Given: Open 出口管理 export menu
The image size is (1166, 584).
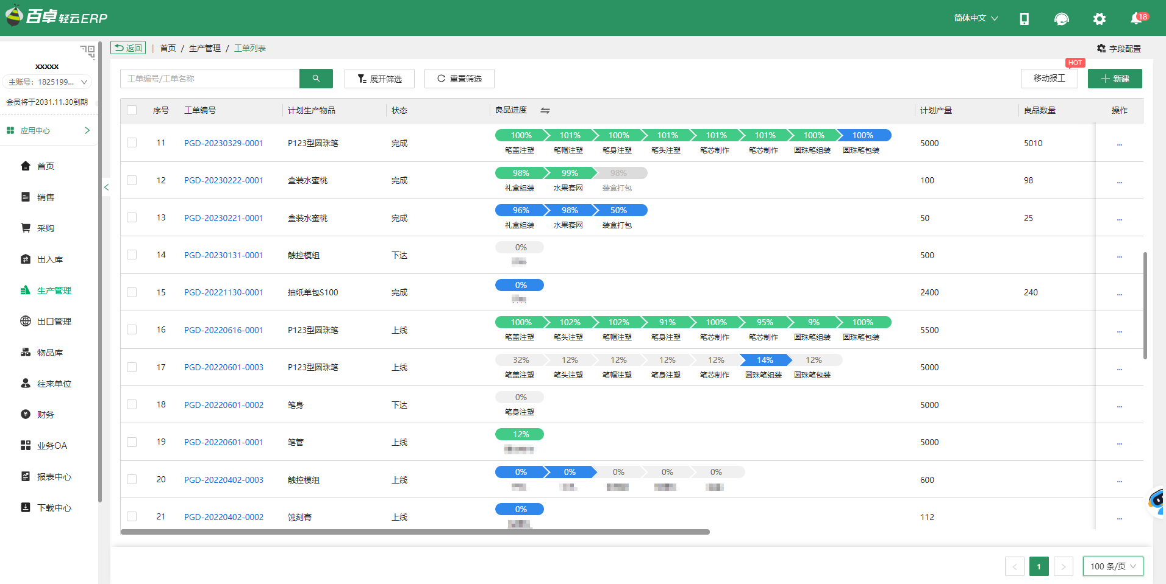Looking at the screenshot, I should [x=54, y=322].
